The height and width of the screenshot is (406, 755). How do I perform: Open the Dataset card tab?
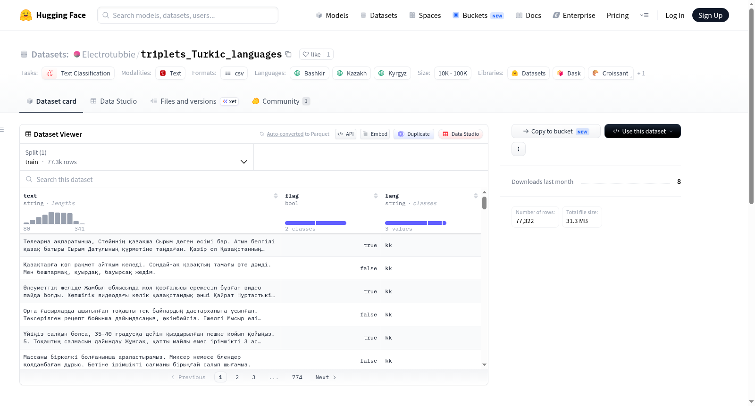click(x=51, y=101)
